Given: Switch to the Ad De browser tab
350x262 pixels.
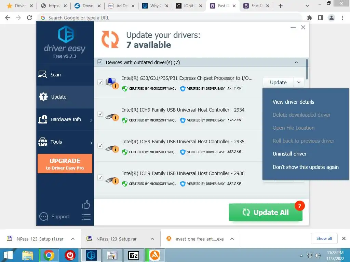Looking at the screenshot, I should pyautogui.click(x=121, y=6).
